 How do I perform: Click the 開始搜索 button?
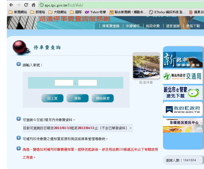pyautogui.click(x=103, y=98)
